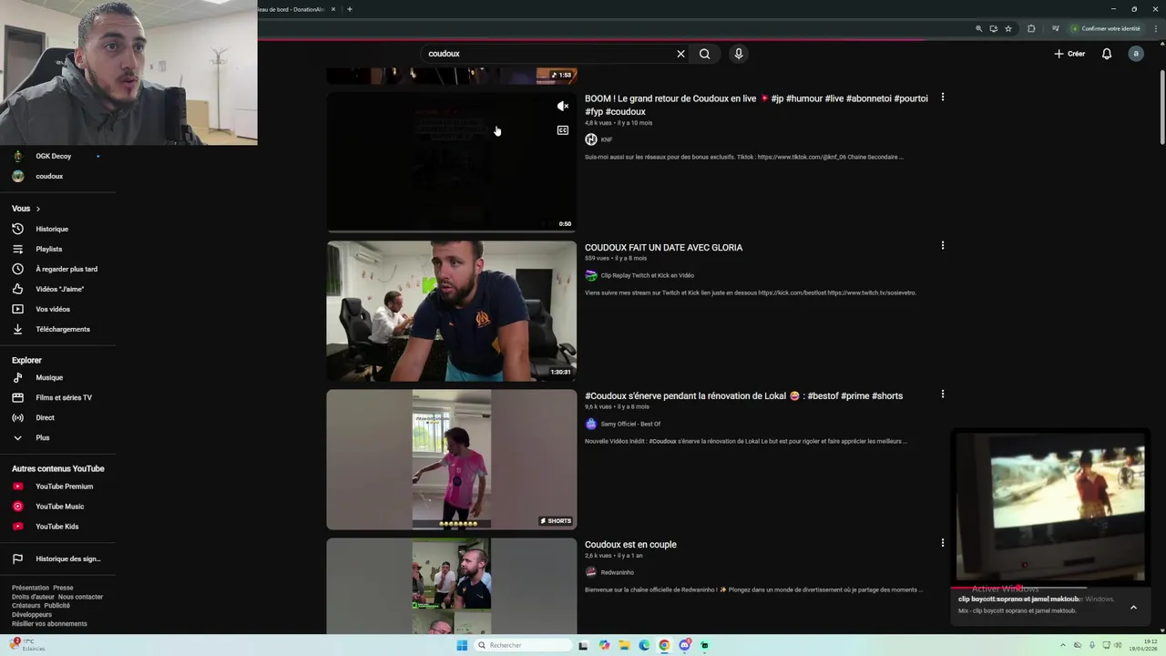Viewport: 1166px width, 656px height.
Task: Open Chrome extensions puzzle icon
Action: (x=1031, y=28)
